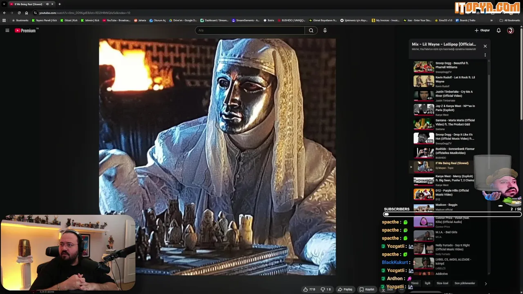Open the browser apps grid icon

pos(4,20)
